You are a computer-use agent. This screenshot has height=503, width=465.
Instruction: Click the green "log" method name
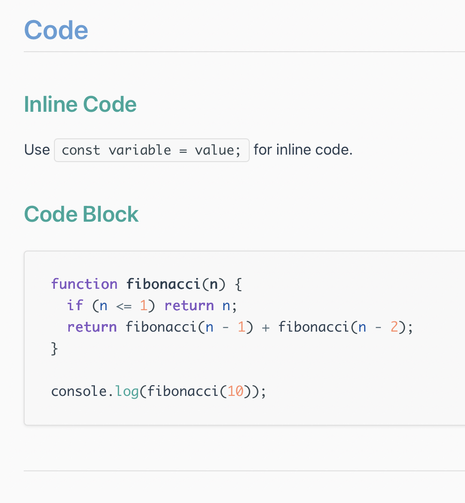pos(127,391)
